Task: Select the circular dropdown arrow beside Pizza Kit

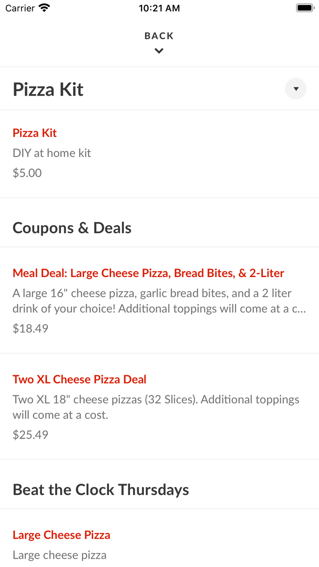Action: (295, 88)
